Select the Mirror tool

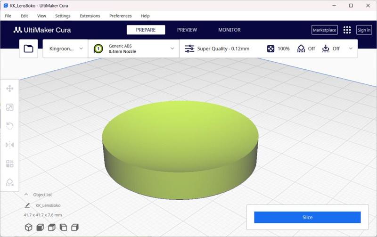coord(9,145)
